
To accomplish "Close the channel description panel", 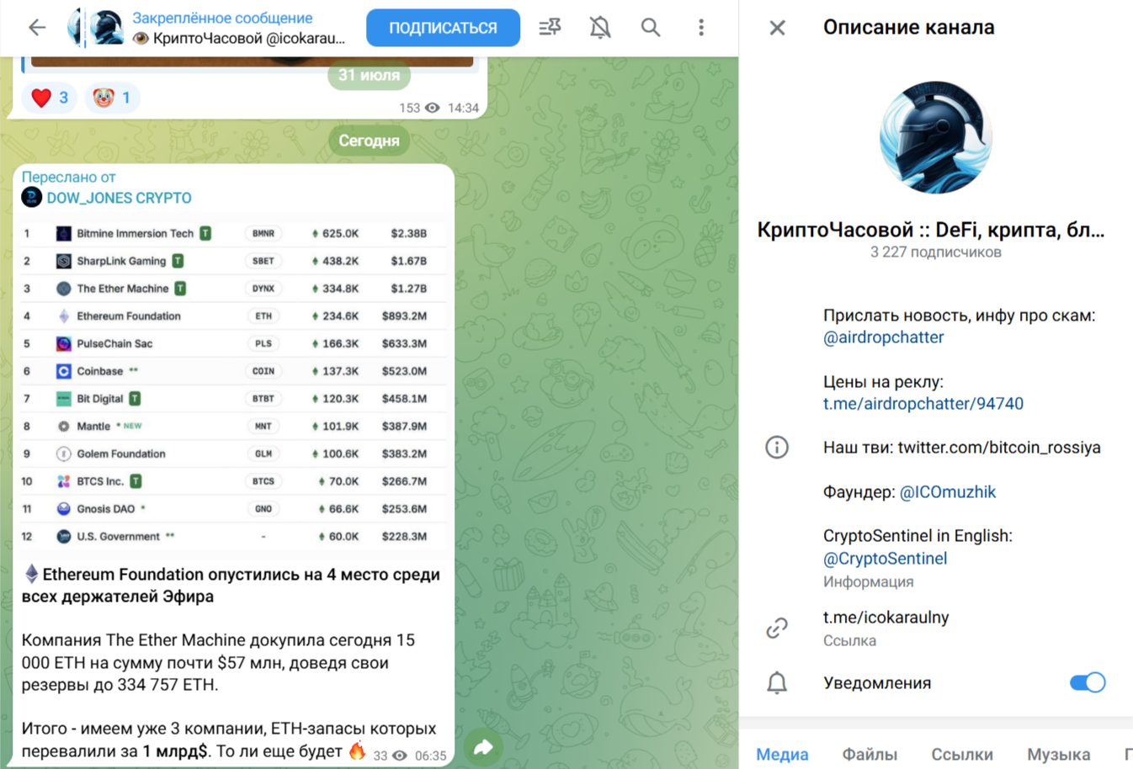I will [x=778, y=28].
